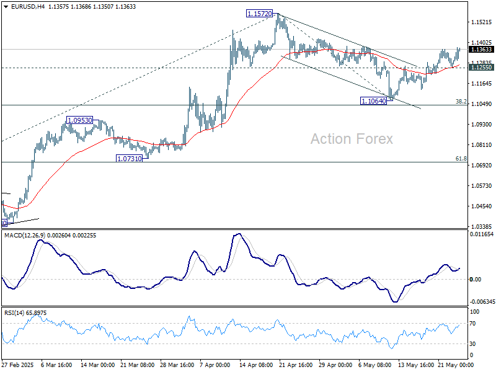Click the 27 Feb 2025 date label
496x372 pixels.
[x=19, y=365]
